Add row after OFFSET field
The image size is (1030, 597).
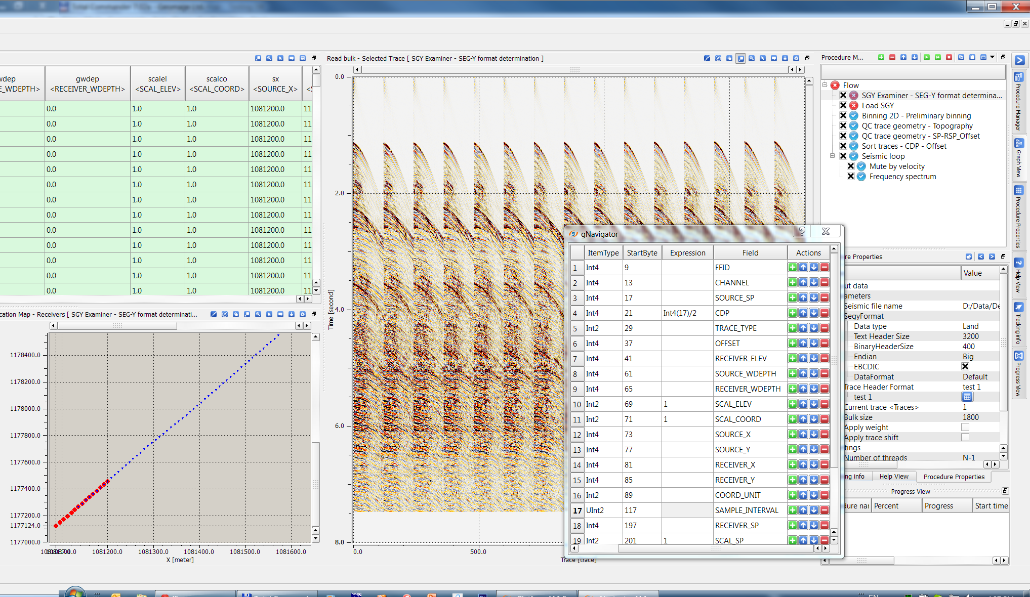[793, 344]
